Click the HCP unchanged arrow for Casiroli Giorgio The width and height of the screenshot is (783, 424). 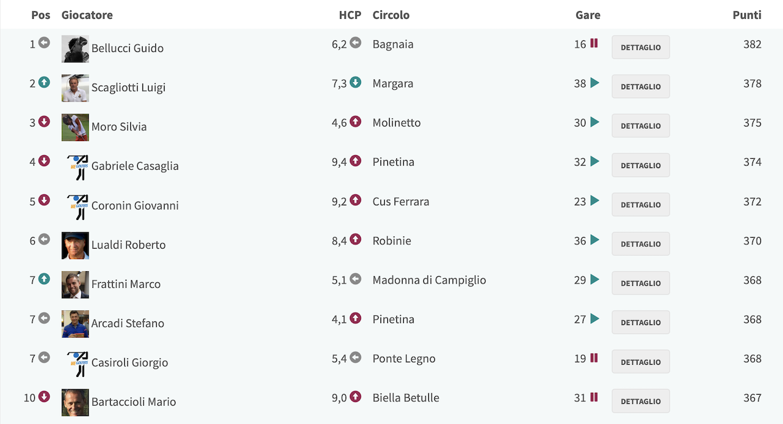click(355, 357)
